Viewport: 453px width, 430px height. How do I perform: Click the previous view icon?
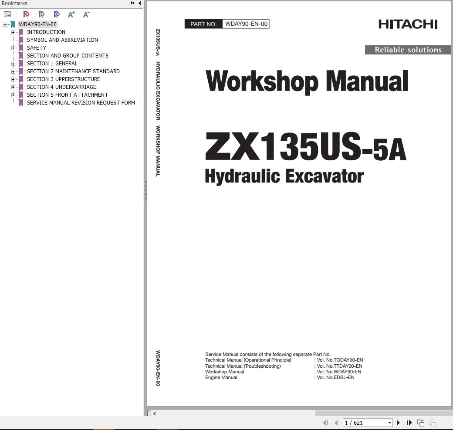coord(421,423)
